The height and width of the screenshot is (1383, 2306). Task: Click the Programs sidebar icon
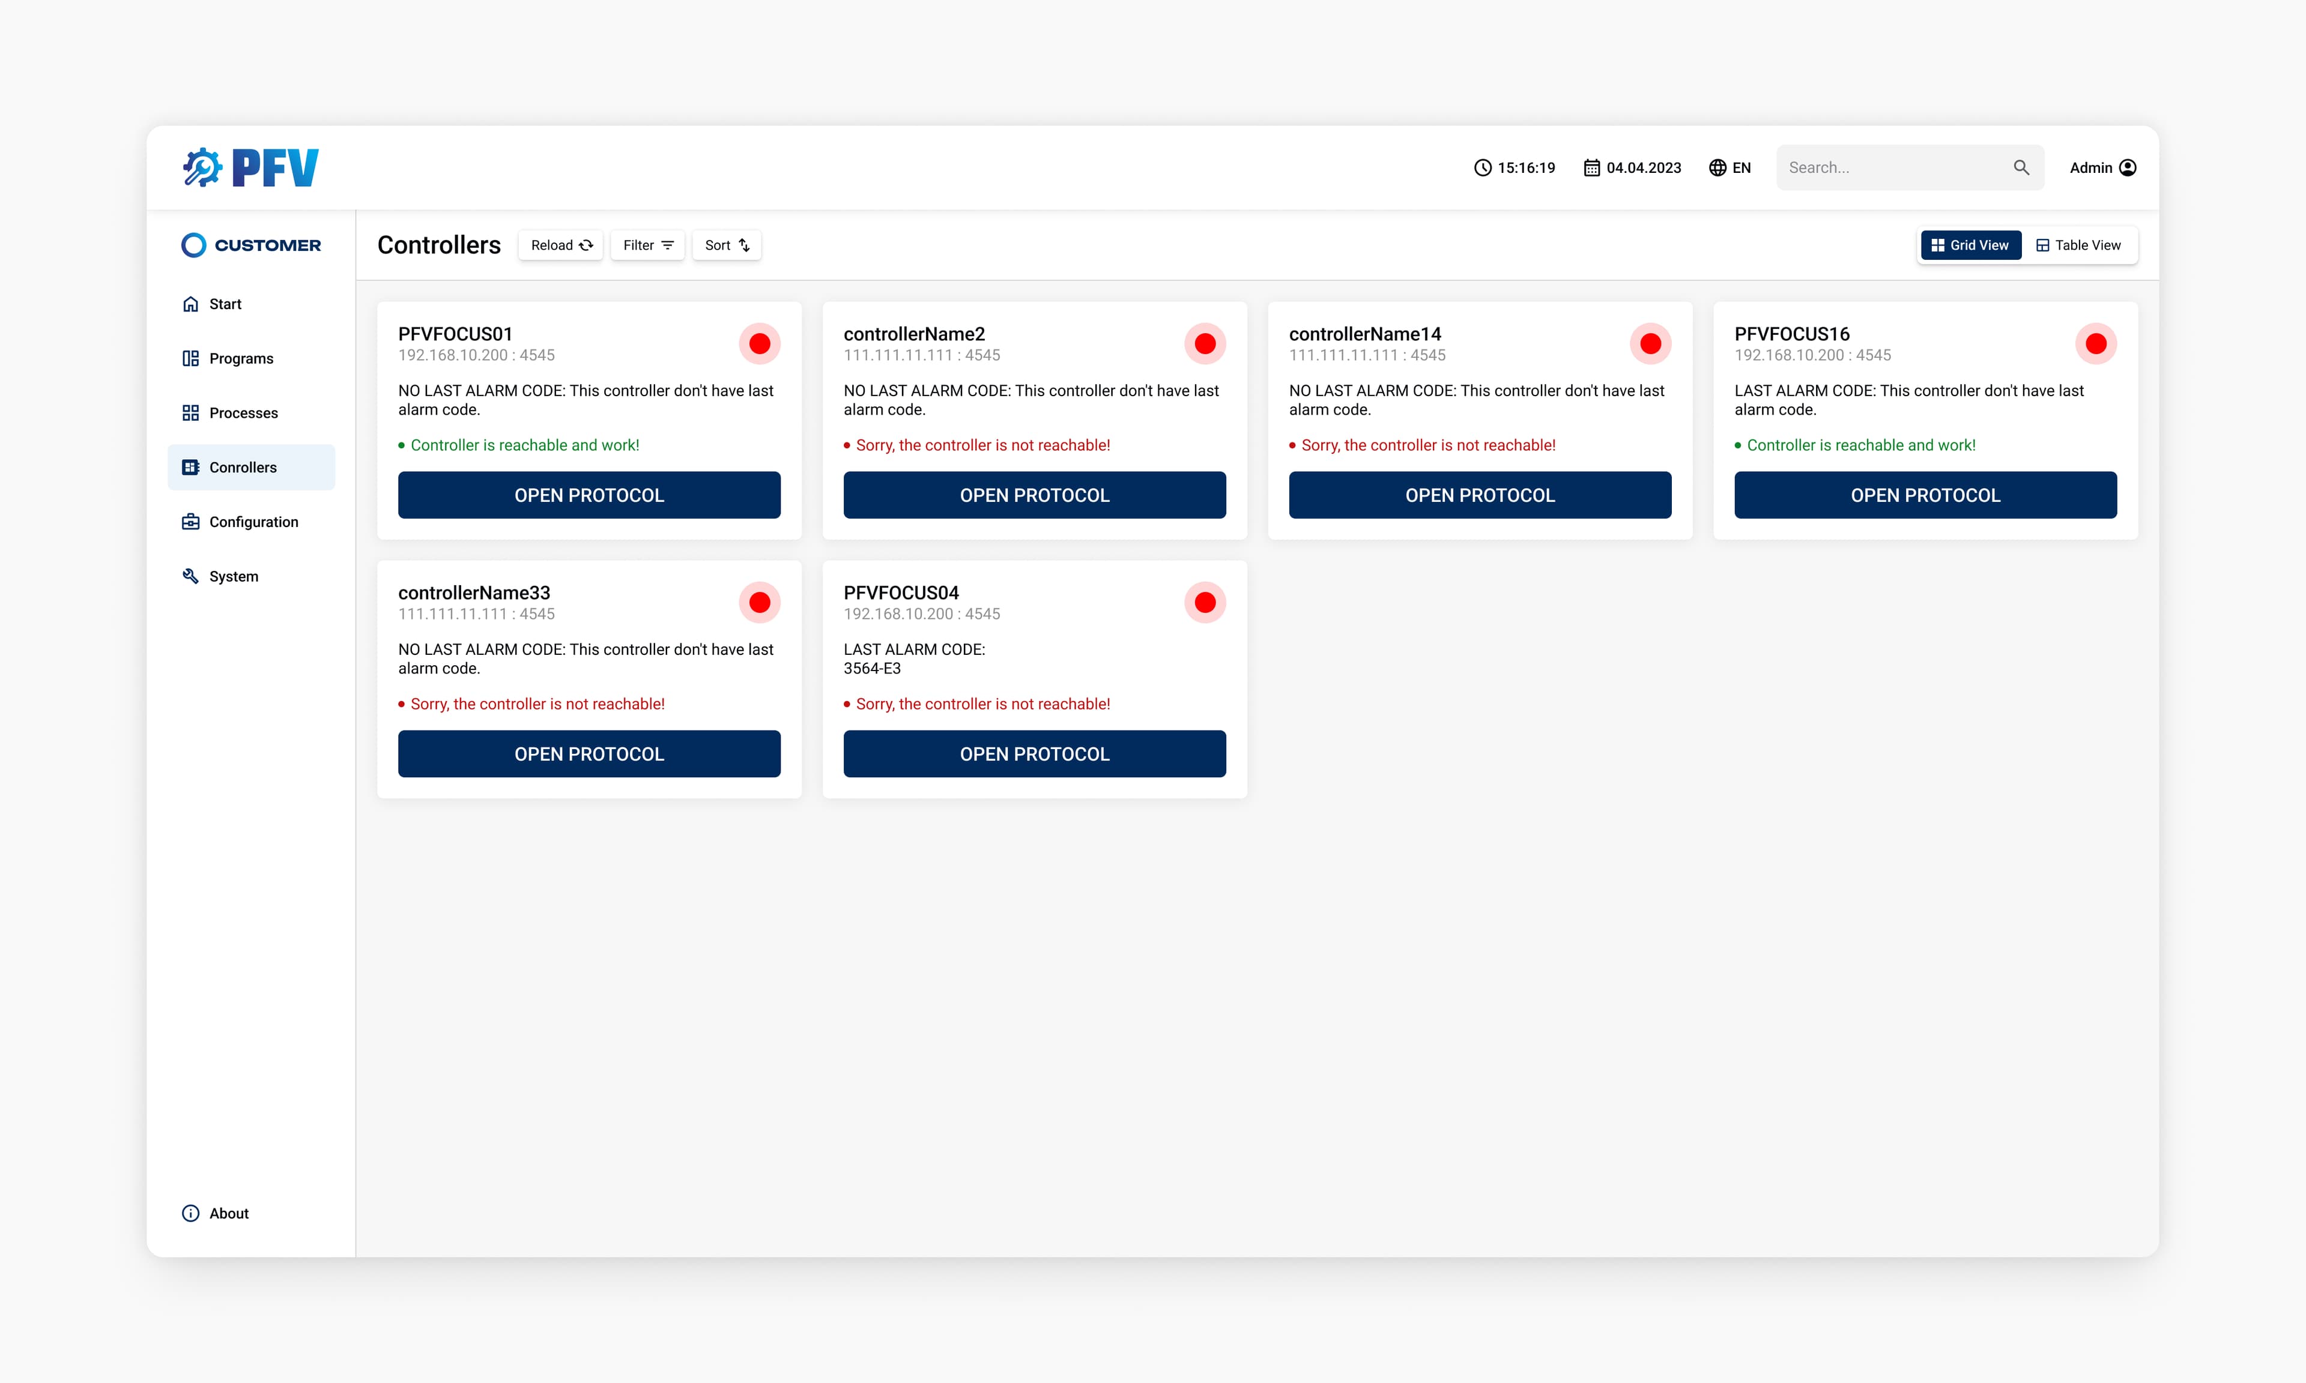coord(190,359)
